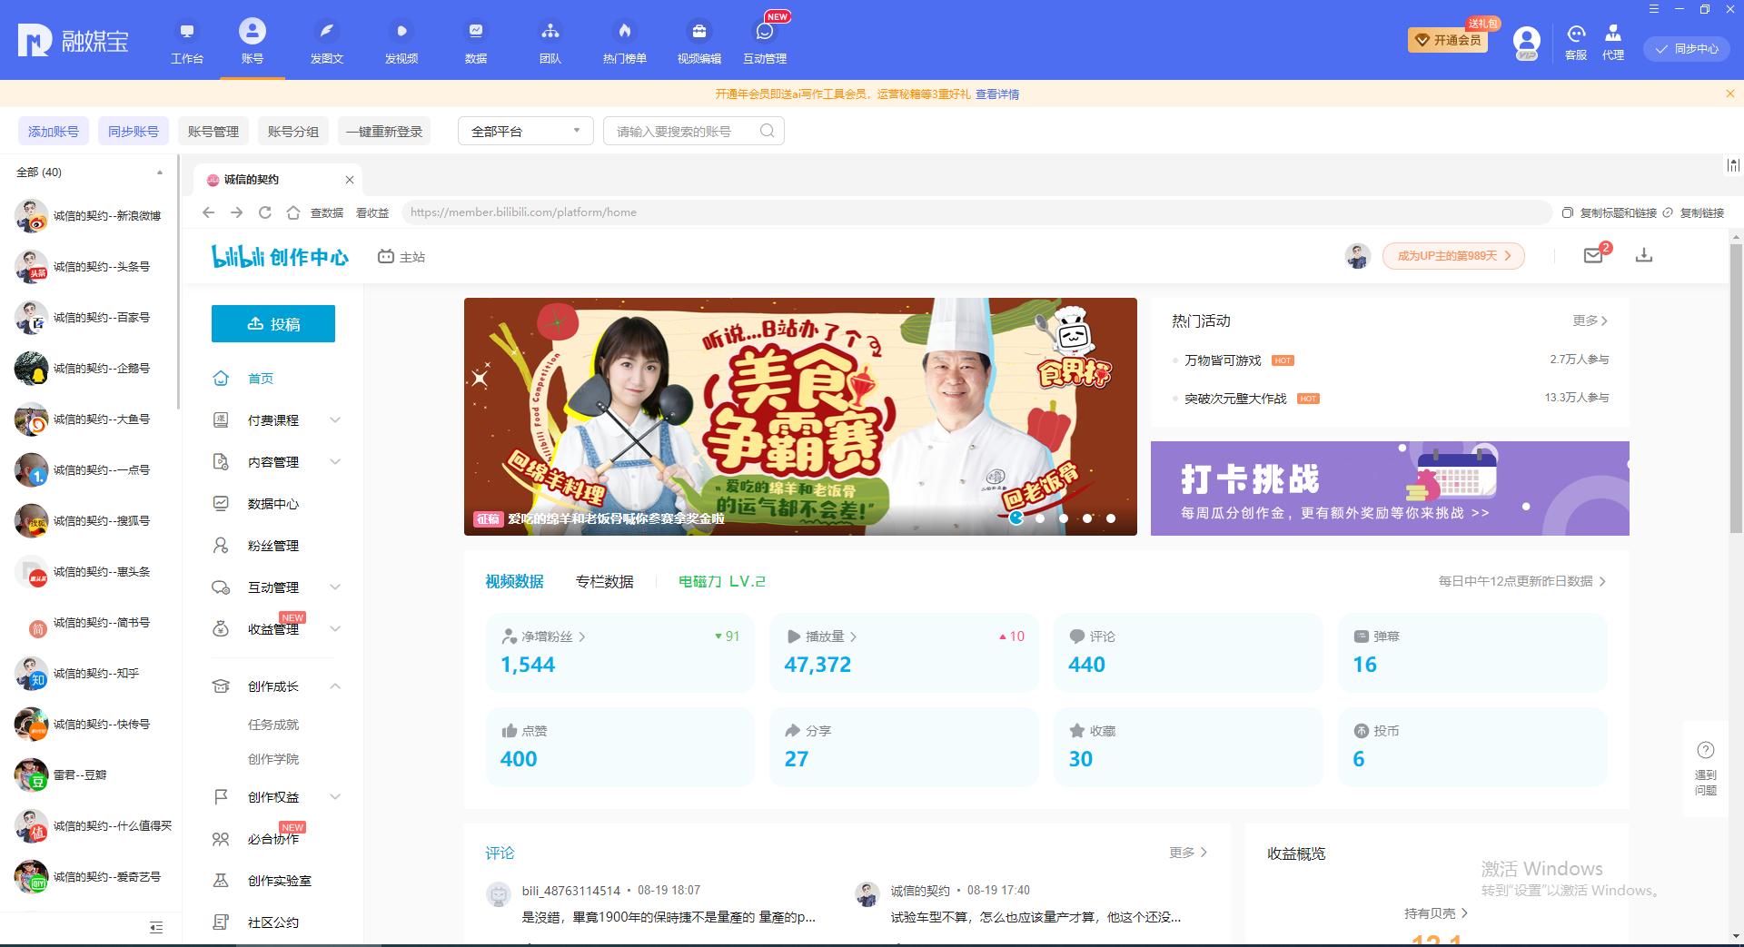
Task: Open the 查看详情 link in the promo banner
Action: [997, 94]
